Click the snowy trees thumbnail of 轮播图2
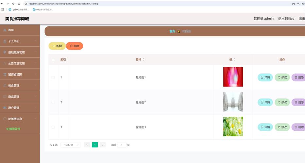 pos(233,102)
